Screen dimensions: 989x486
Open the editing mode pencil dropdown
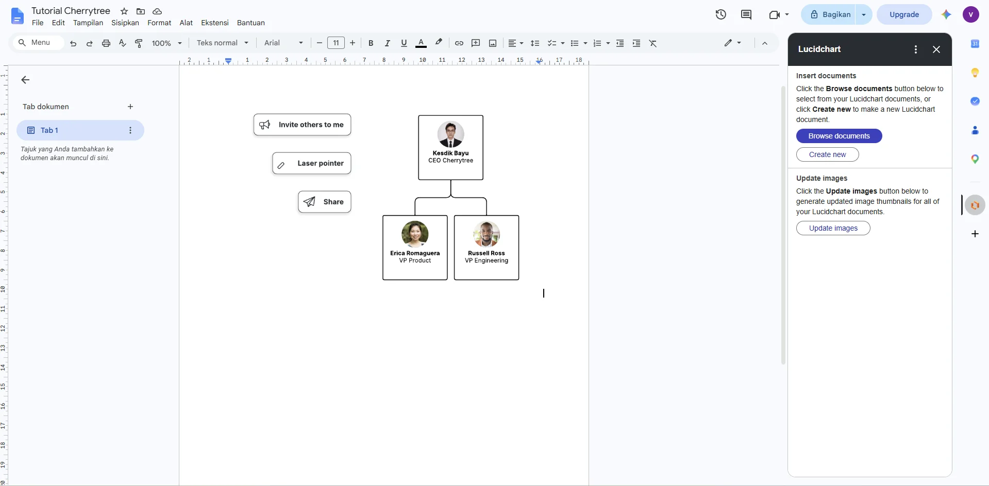click(732, 43)
